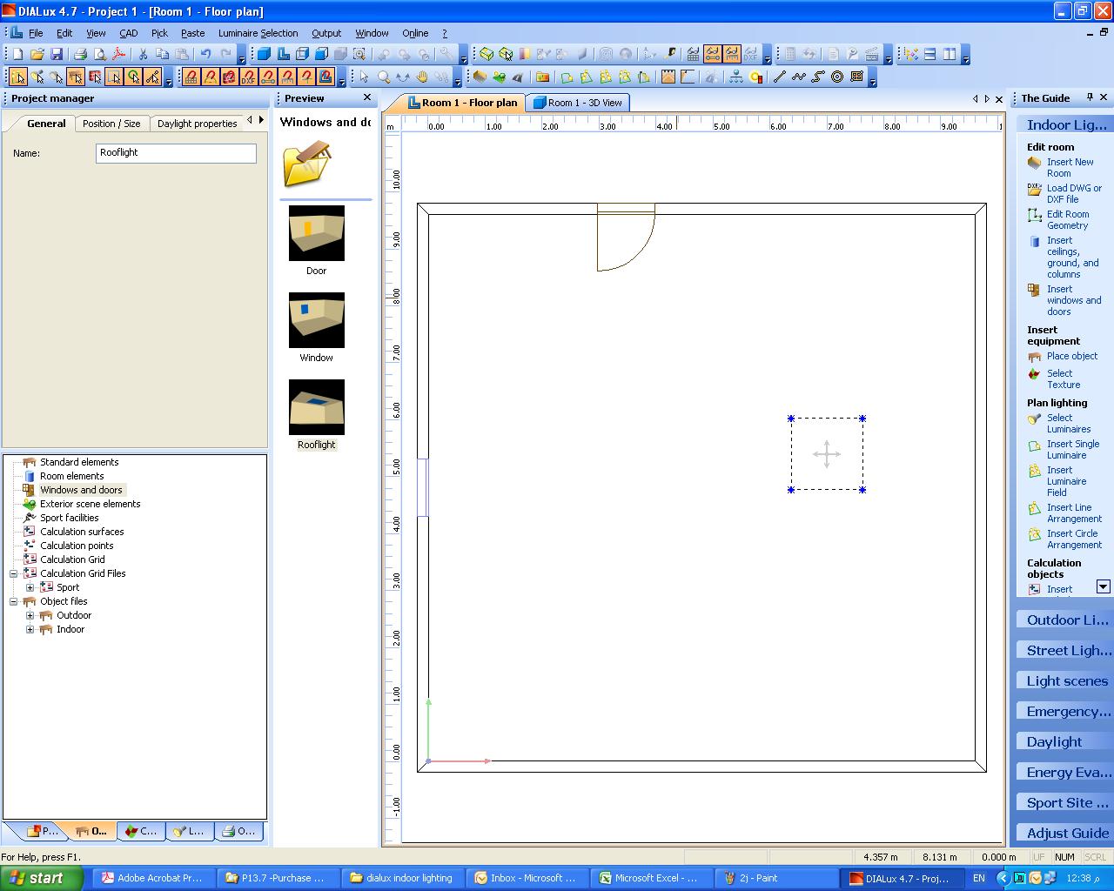Expand the Sport node under Calculation Grid Files

(x=31, y=586)
